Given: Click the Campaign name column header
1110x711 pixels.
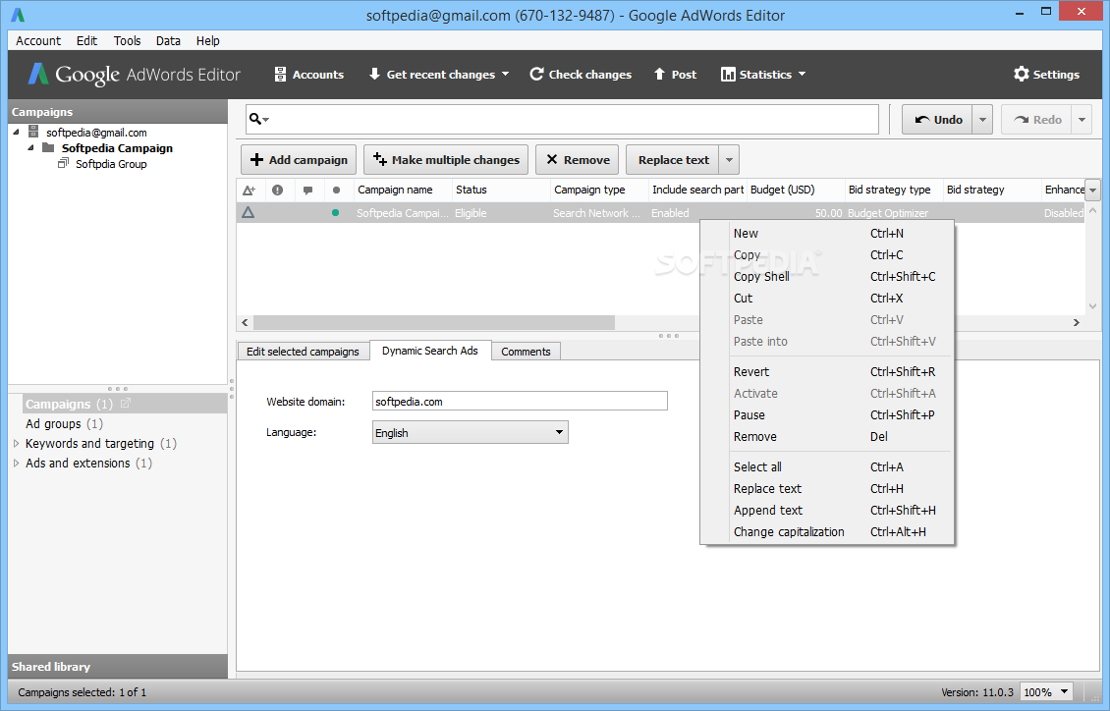Looking at the screenshot, I should click(x=402, y=190).
